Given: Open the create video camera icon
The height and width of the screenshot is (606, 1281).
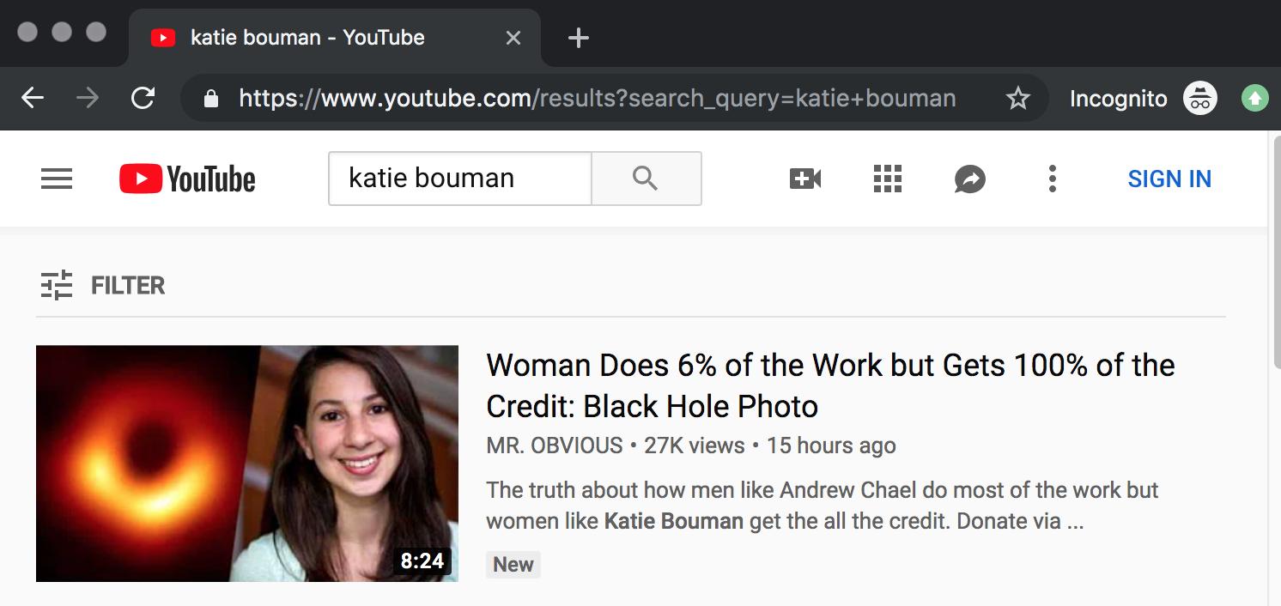Looking at the screenshot, I should click(805, 179).
